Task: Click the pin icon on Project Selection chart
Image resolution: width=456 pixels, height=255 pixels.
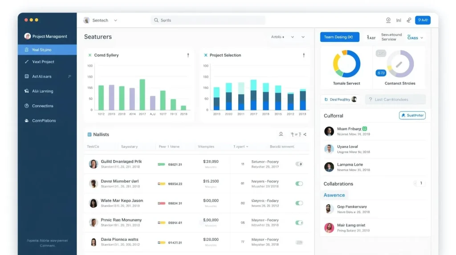Action: (304, 55)
